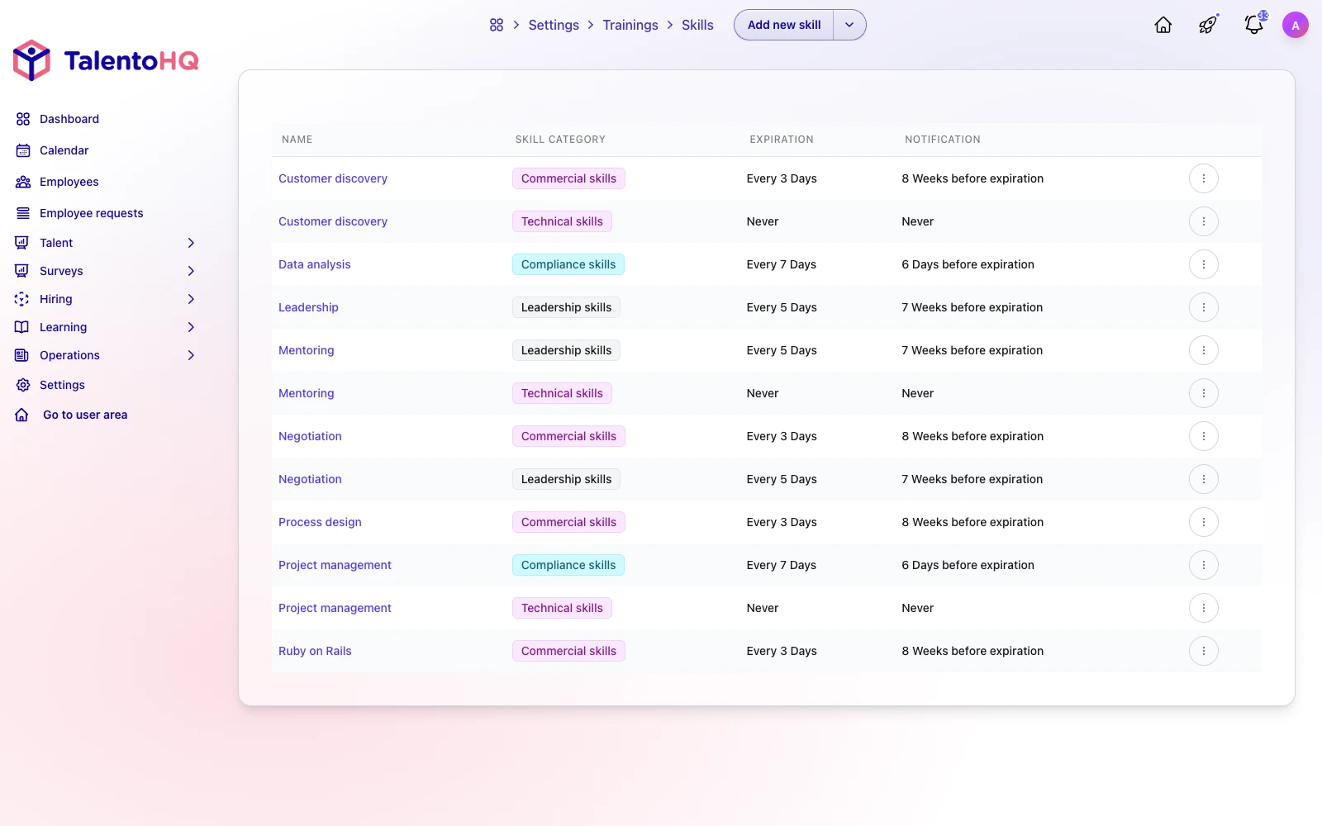Click the SKILL CATEGORY column header
1322x826 pixels.
560,140
